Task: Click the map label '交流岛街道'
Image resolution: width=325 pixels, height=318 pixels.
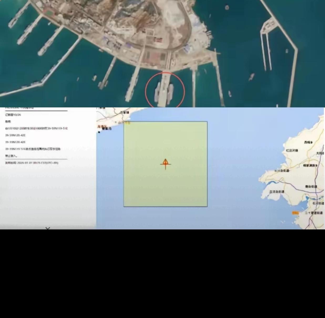Action: (277, 192)
